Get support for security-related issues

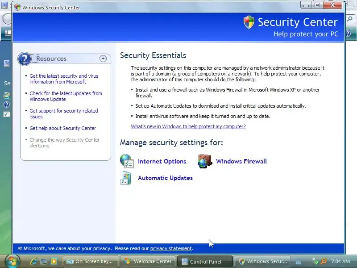point(64,113)
